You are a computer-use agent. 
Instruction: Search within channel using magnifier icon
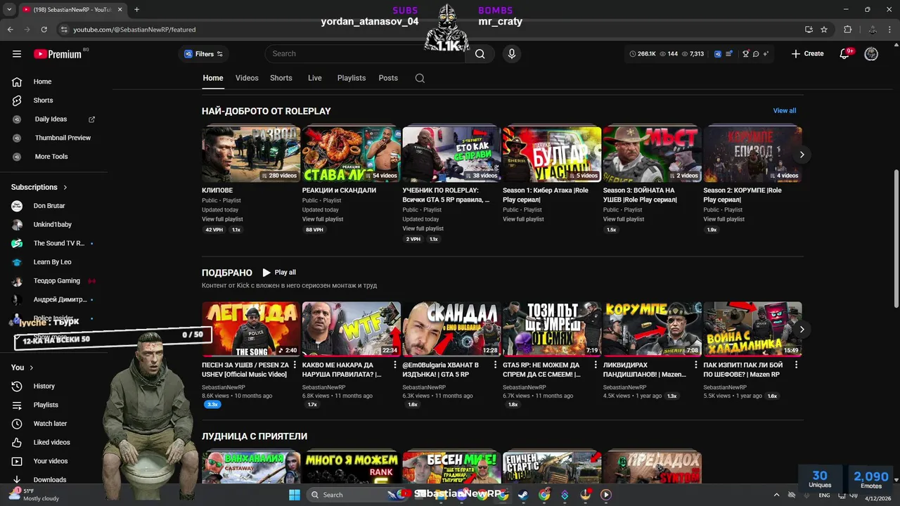[x=420, y=78]
